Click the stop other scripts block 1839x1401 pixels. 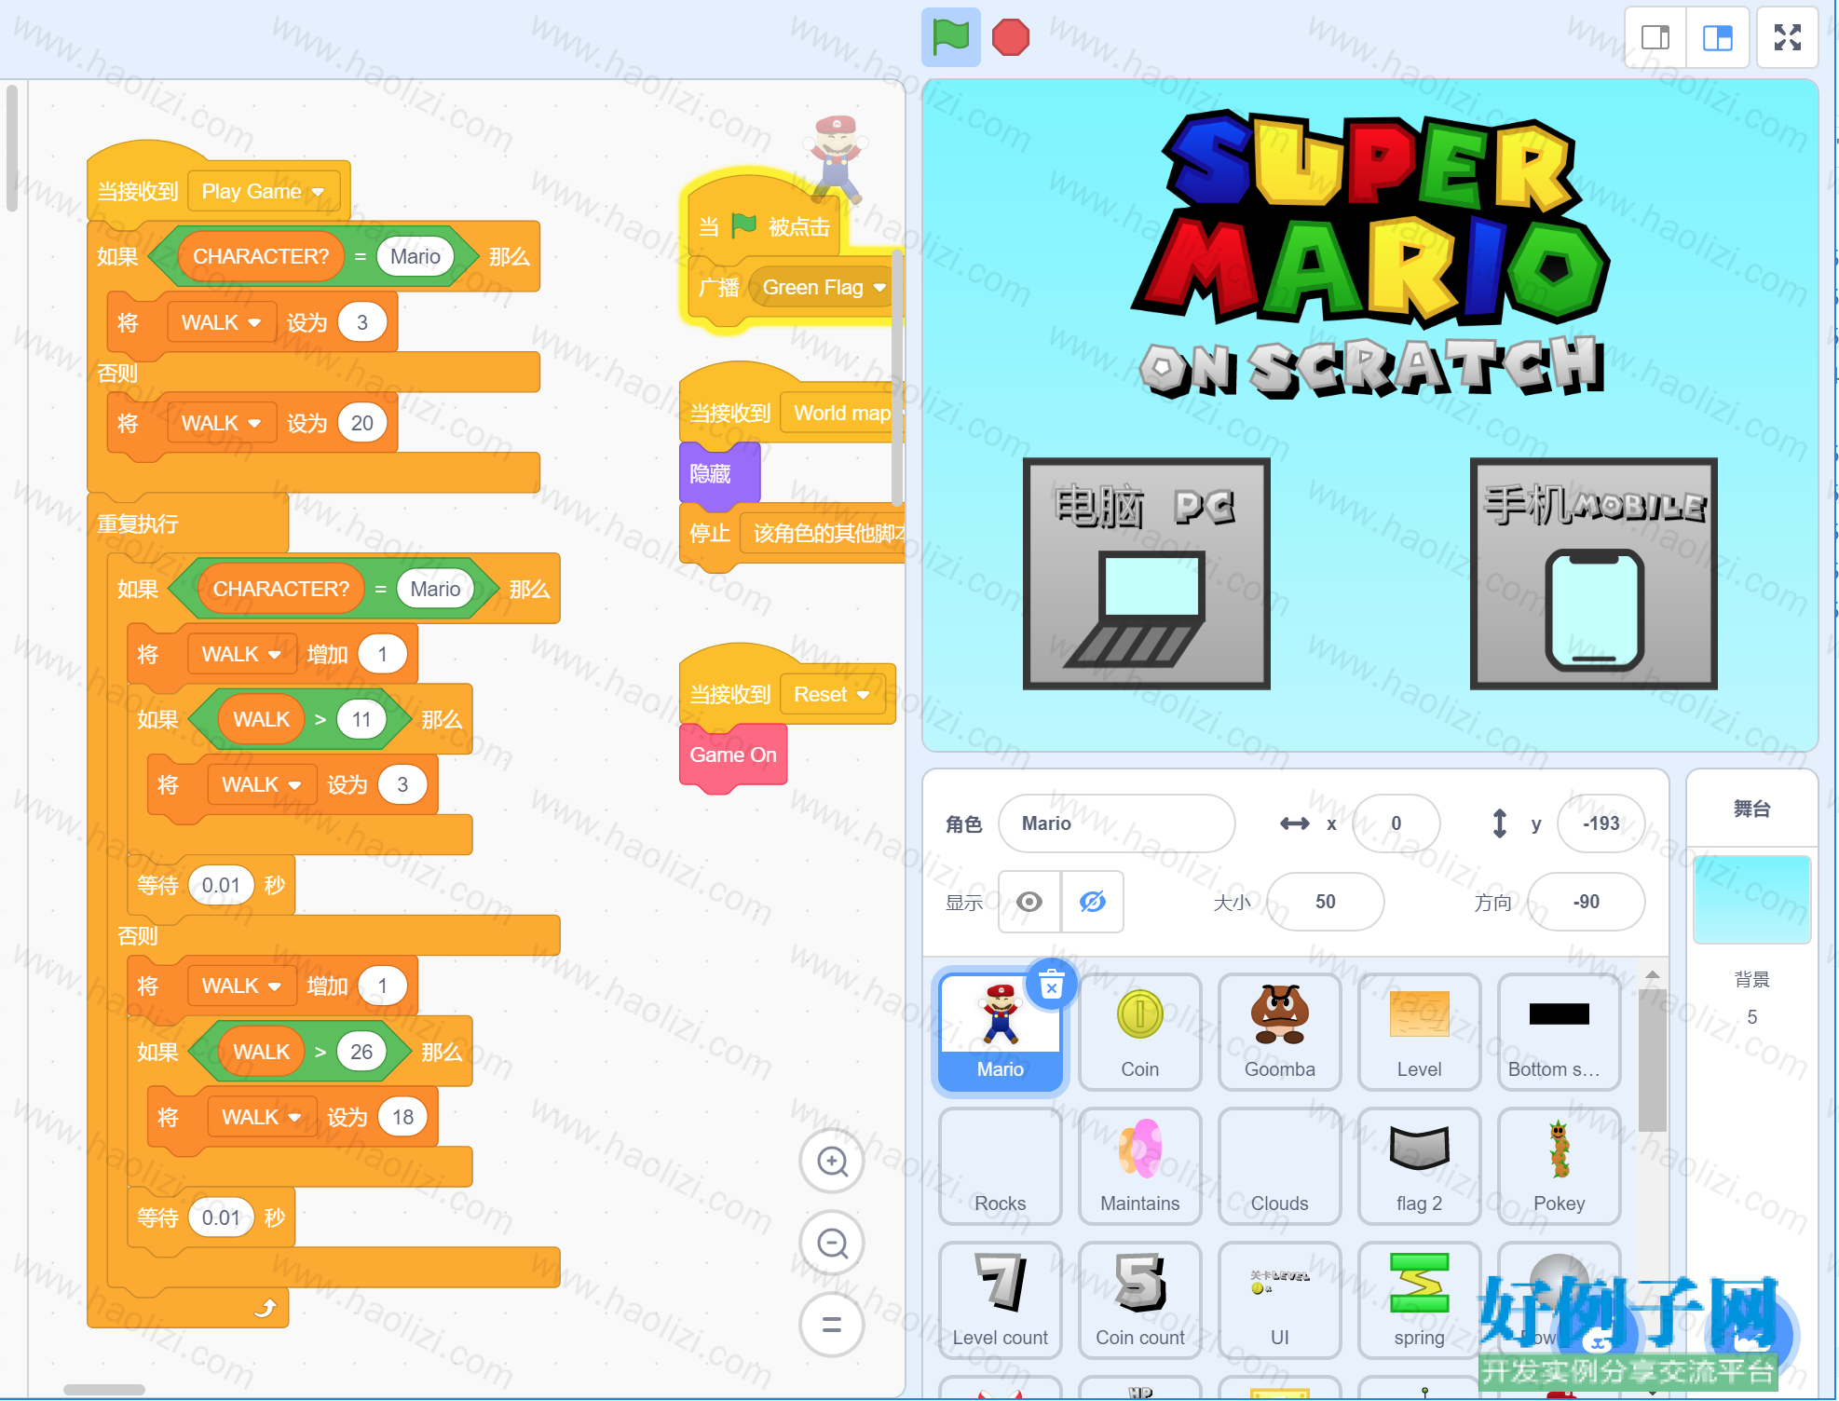coord(794,533)
